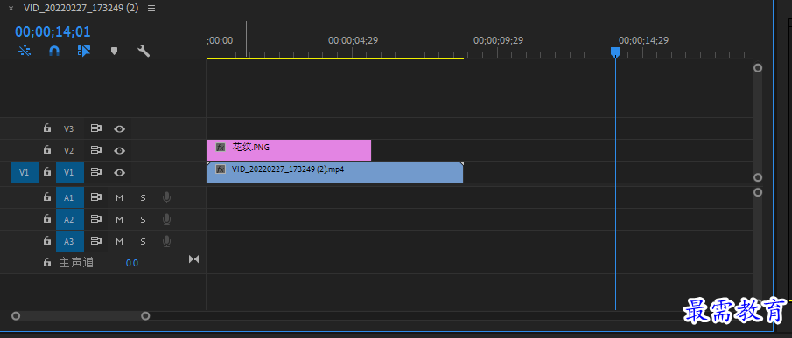The height and width of the screenshot is (338, 792).
Task: Click fx badge on 花纹.PNG clip
Action: point(221,148)
